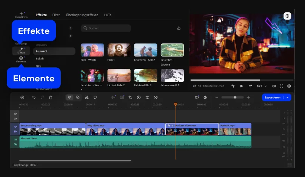Click the crop tool icon

click(x=130, y=97)
